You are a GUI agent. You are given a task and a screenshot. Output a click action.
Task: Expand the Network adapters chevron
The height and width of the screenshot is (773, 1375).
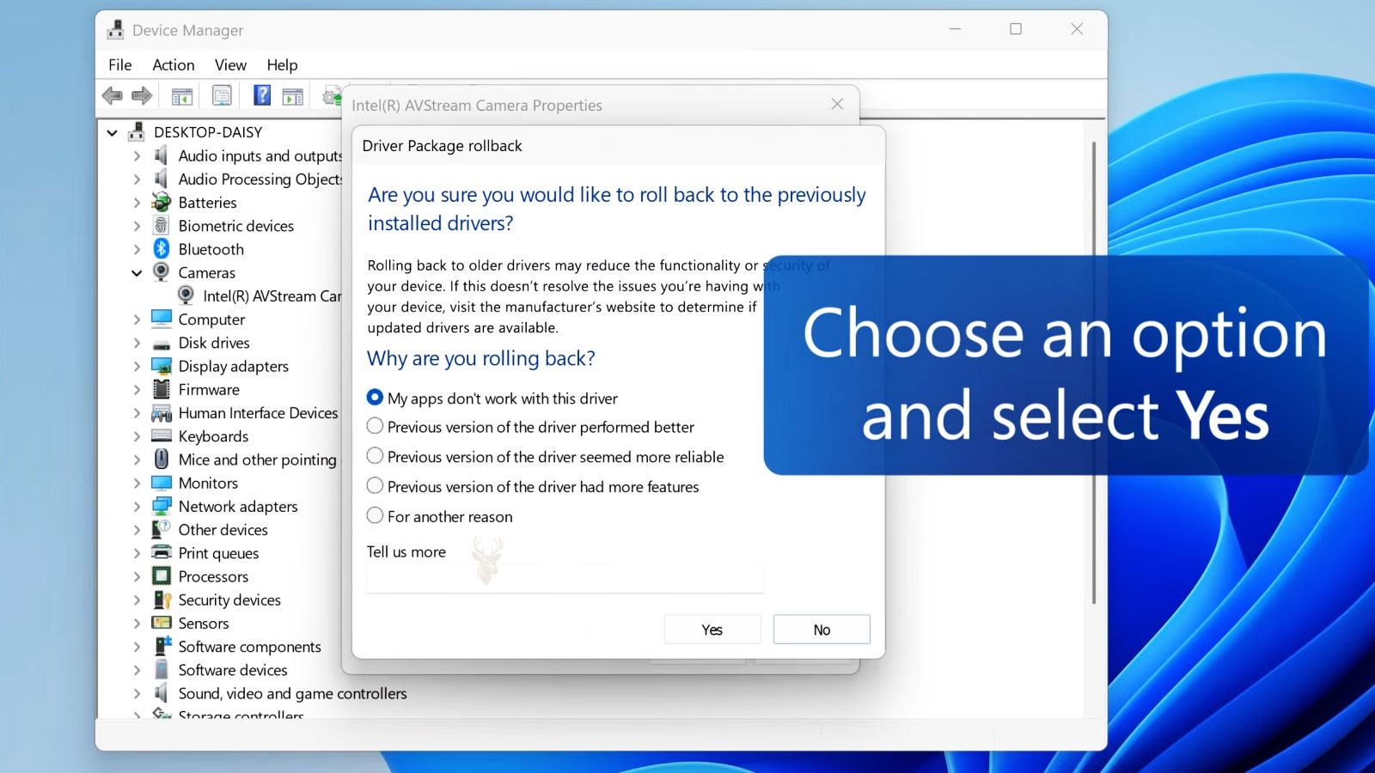click(x=137, y=507)
